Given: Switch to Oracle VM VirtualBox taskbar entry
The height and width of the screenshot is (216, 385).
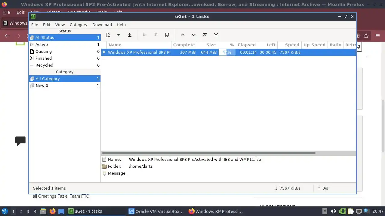Looking at the screenshot, I should (156, 211).
